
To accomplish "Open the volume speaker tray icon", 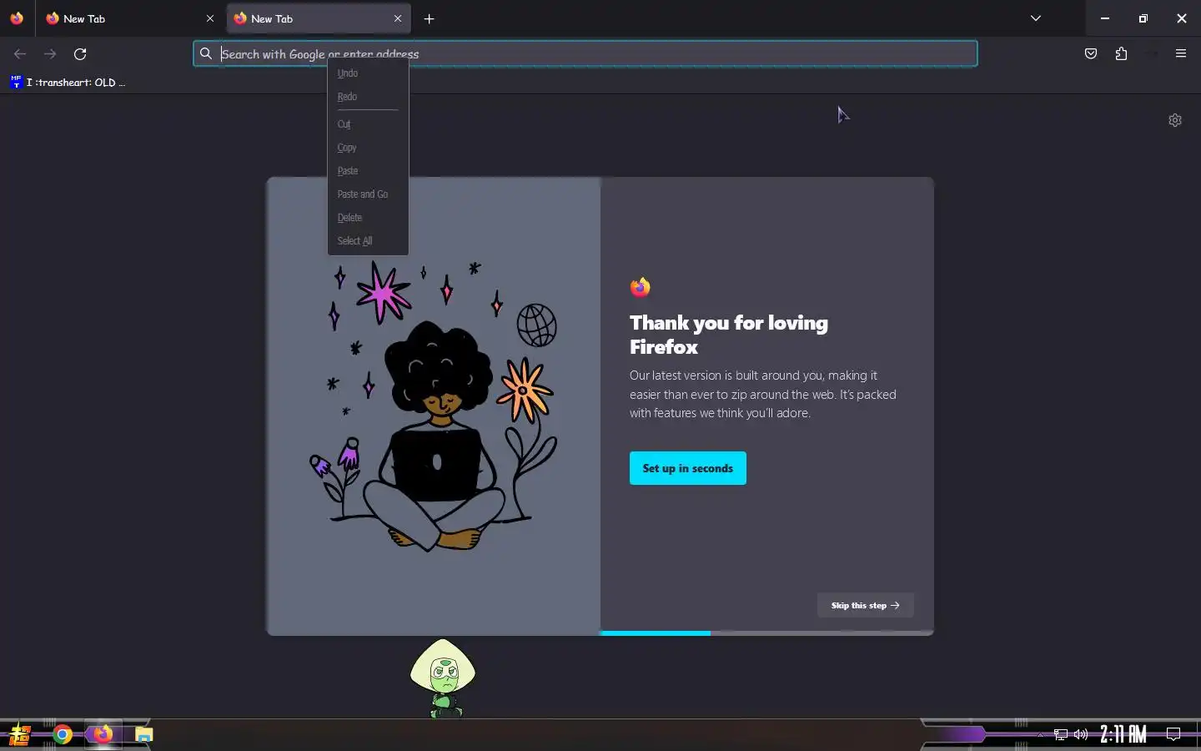I will pos(1081,735).
